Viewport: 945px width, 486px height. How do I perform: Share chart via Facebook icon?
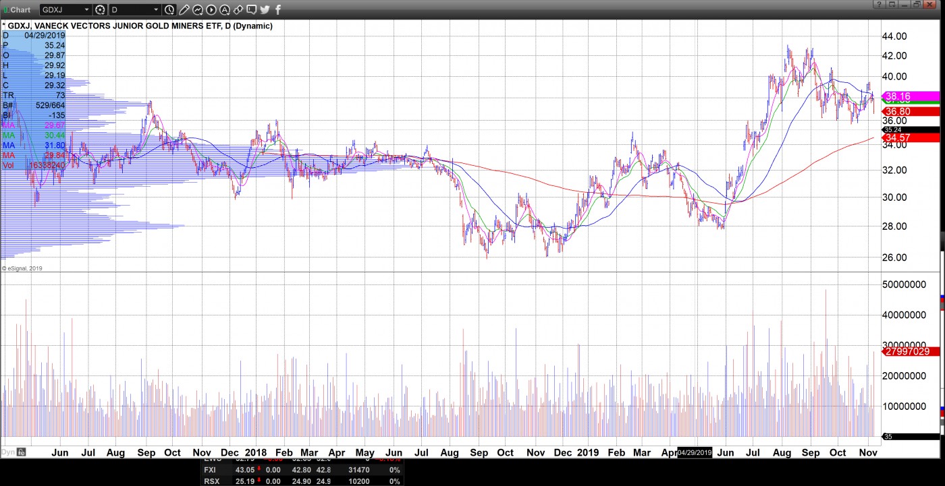278,10
